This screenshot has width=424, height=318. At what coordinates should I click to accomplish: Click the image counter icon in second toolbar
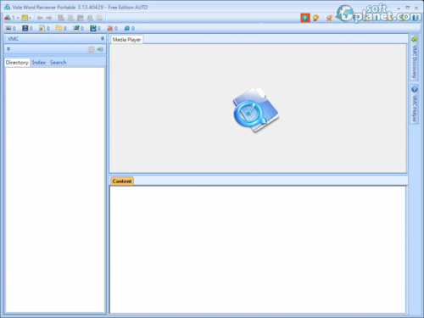tap(8, 28)
